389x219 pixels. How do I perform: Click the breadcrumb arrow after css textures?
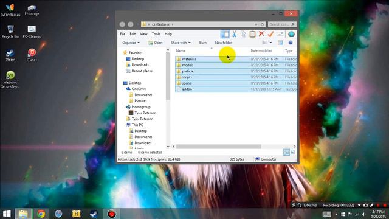173,24
